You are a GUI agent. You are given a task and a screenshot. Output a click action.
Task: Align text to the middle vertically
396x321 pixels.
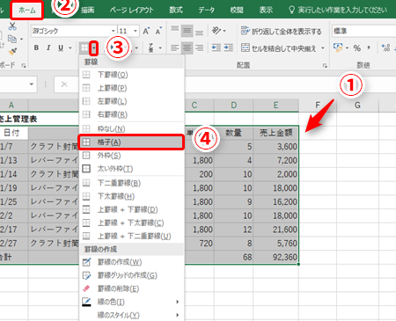(187, 31)
